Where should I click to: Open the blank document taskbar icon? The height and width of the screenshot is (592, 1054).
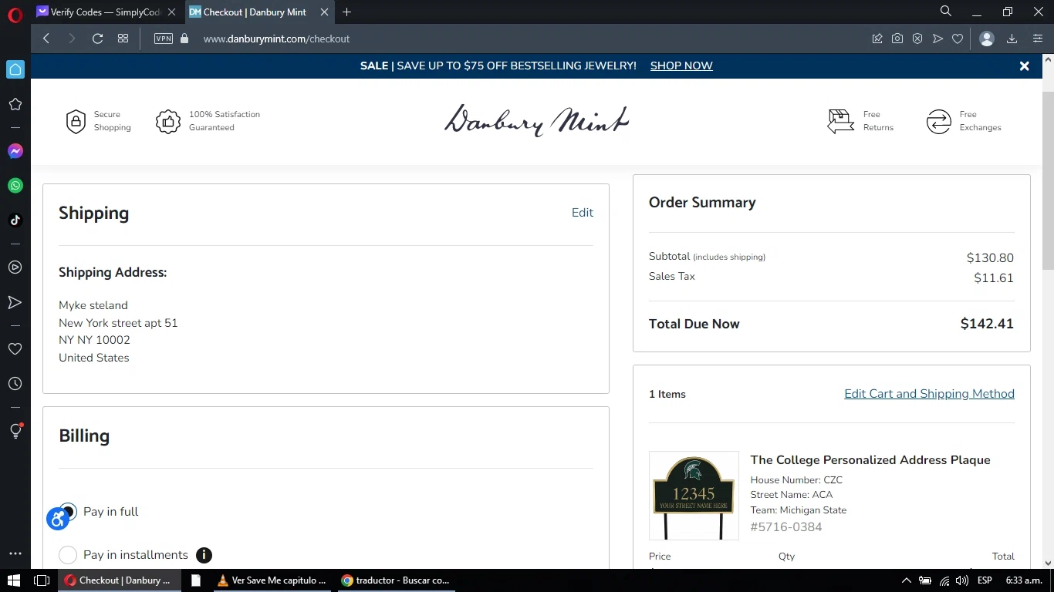tap(196, 580)
